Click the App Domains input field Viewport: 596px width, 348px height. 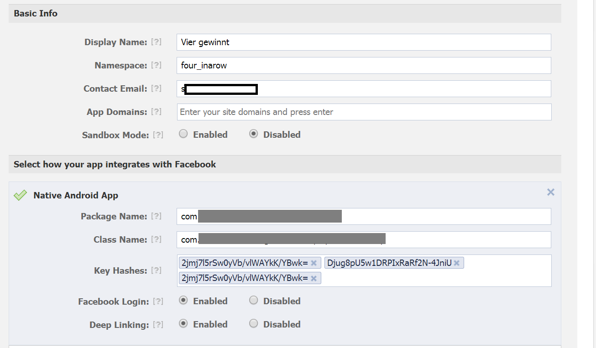(x=363, y=112)
